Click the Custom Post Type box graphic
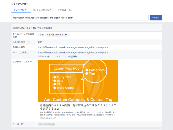The width and height of the screenshot is (173, 130). click(x=66, y=69)
